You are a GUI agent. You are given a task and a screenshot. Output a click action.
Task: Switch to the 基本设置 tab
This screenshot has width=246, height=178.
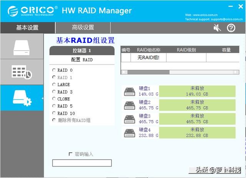tap(28, 28)
